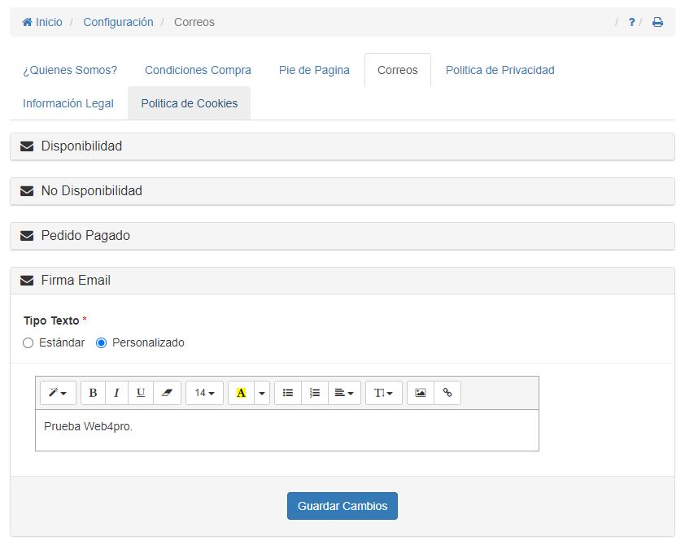Screen dimensions: 685x558
Task: Apply underline formatting to text
Action: coord(141,393)
